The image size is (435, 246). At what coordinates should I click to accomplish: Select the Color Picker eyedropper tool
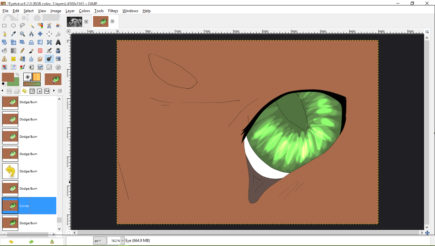13,34
